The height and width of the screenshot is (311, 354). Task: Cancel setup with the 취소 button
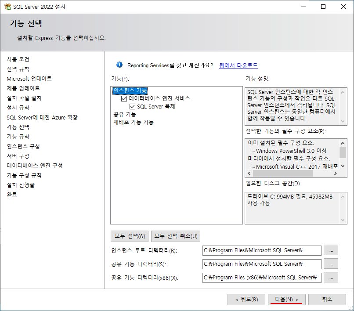point(327,300)
